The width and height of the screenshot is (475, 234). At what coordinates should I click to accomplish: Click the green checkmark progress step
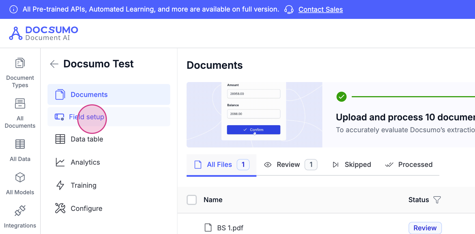tap(342, 97)
